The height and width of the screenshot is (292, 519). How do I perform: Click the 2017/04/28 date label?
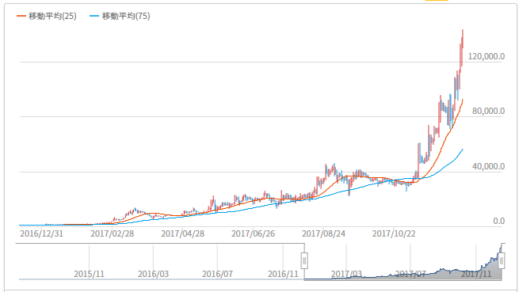[x=183, y=233]
